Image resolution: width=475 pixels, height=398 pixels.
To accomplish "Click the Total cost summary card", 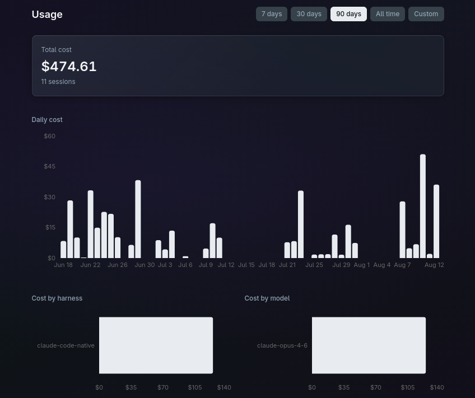I will click(238, 65).
